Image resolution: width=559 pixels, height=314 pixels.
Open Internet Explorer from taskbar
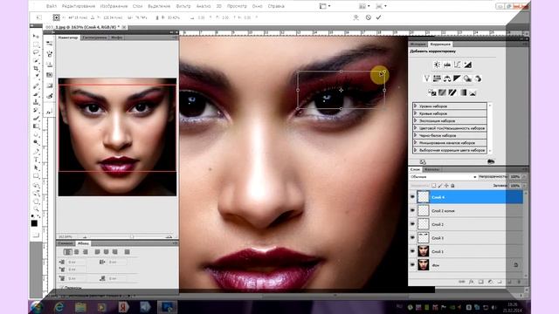(59, 307)
